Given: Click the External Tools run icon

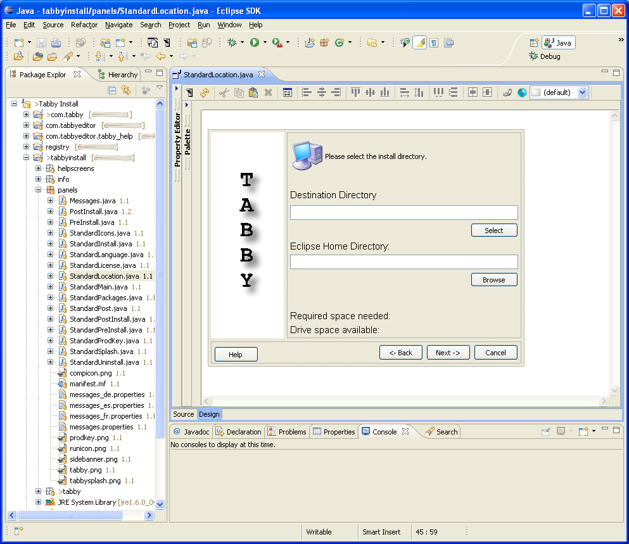Looking at the screenshot, I should click(277, 42).
